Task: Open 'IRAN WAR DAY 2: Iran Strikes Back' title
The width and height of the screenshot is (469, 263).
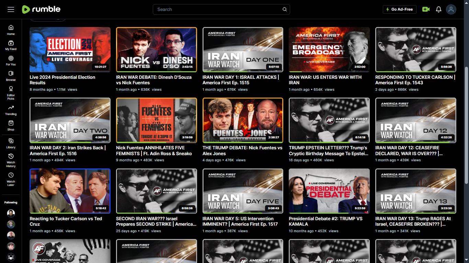Action: pos(68,151)
